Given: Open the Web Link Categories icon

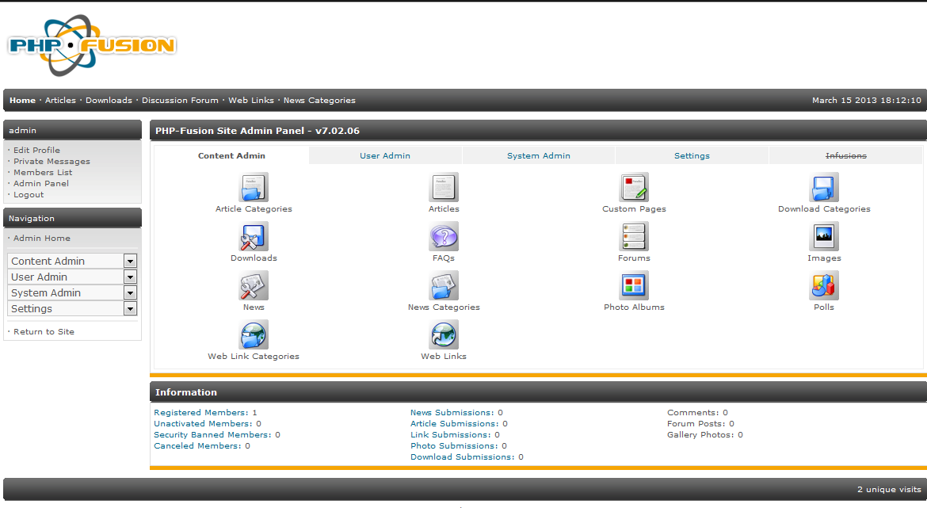Looking at the screenshot, I should click(x=254, y=334).
